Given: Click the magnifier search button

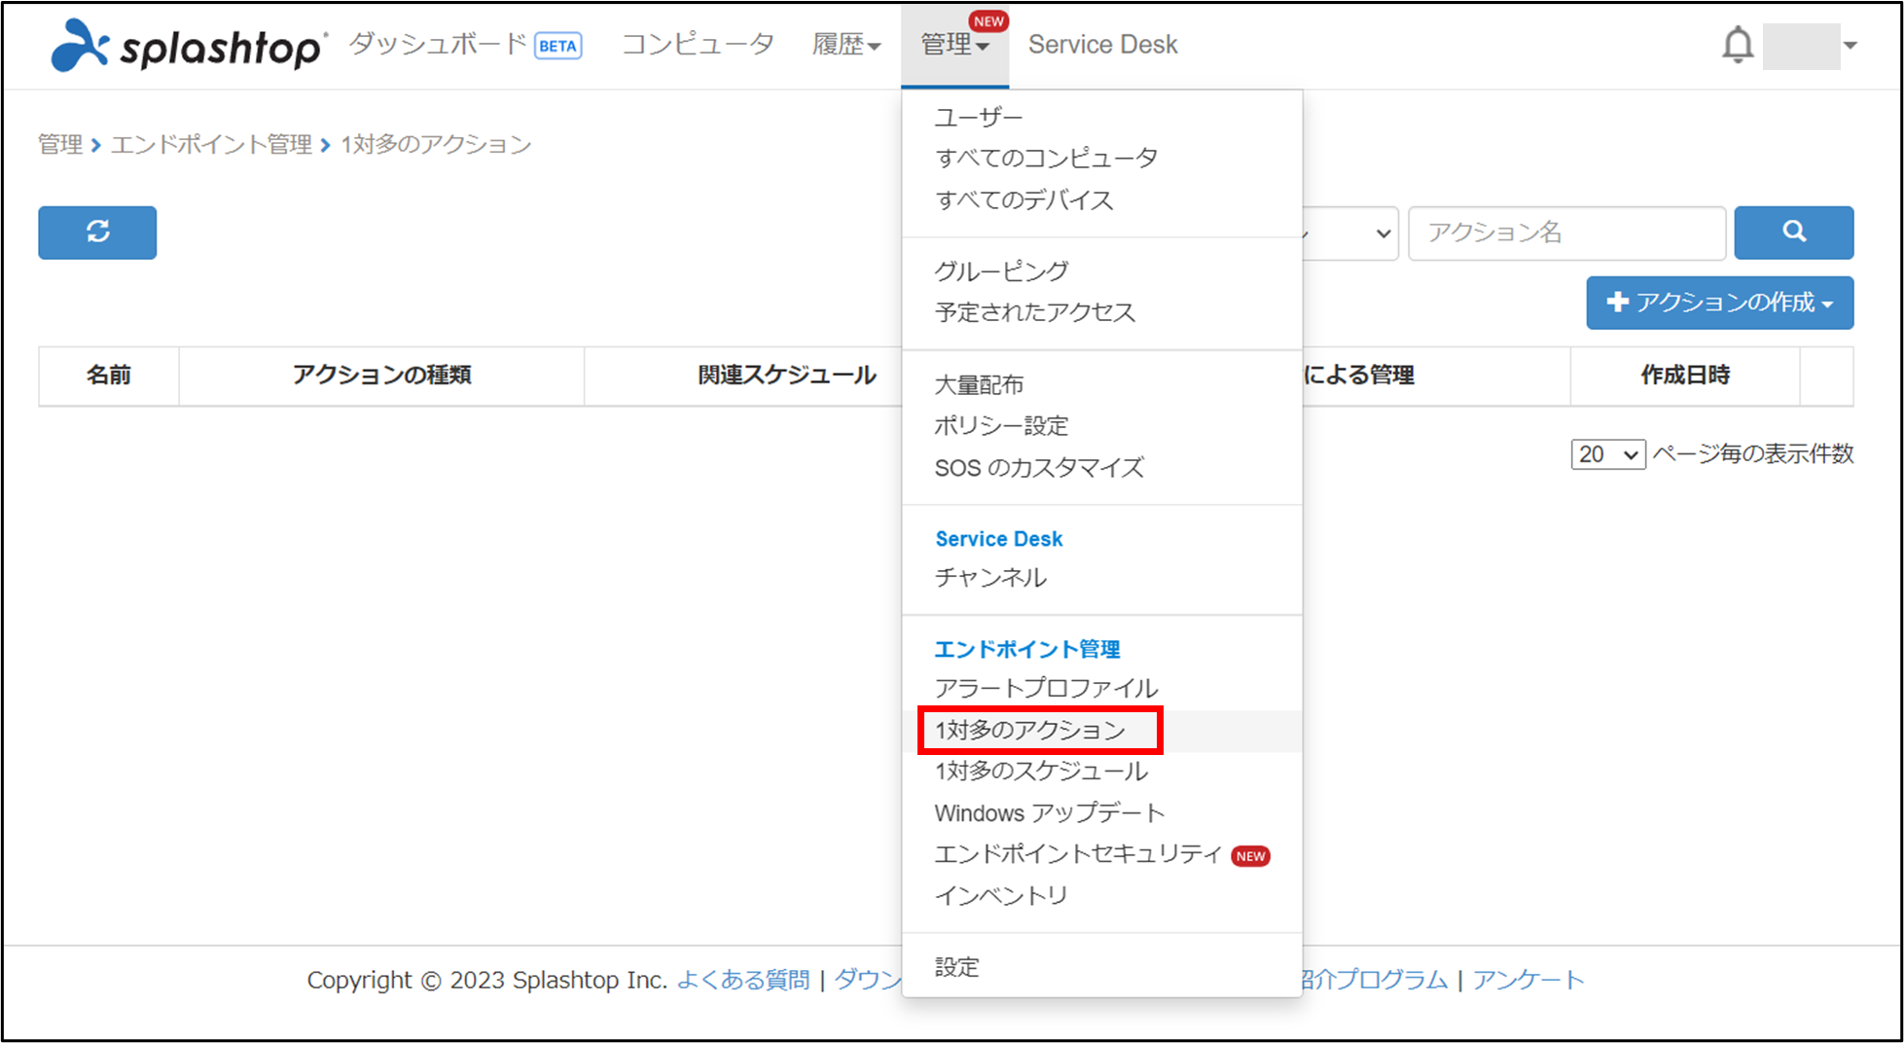Looking at the screenshot, I should [1793, 233].
